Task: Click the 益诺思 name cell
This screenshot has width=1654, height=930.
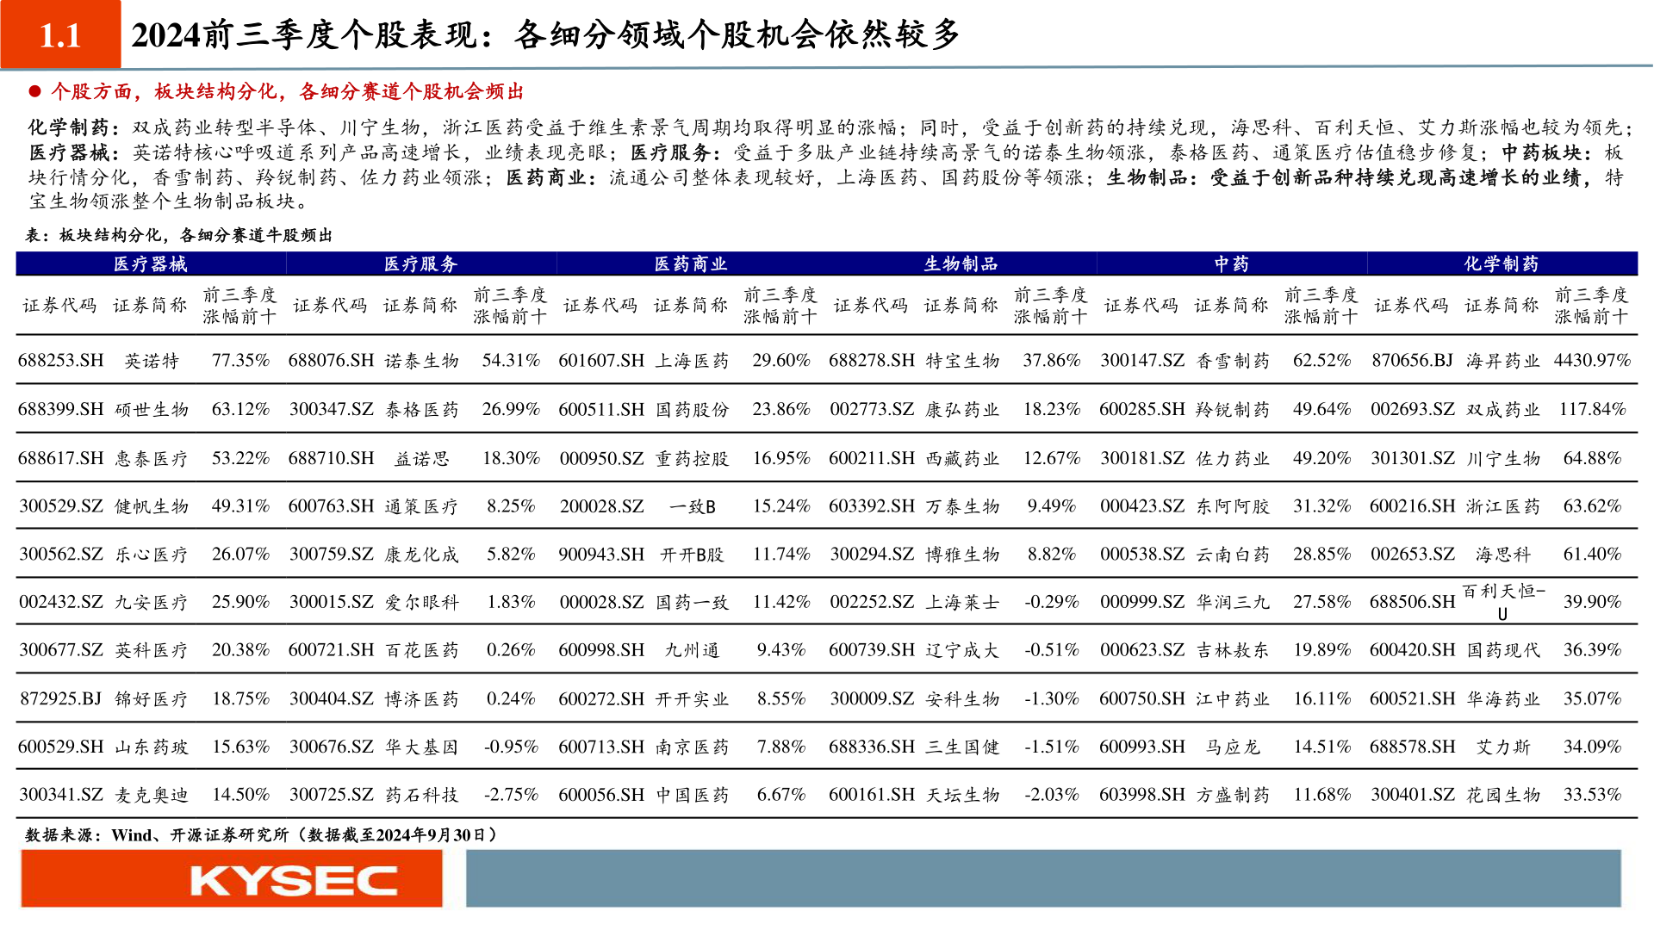Action: click(x=422, y=459)
